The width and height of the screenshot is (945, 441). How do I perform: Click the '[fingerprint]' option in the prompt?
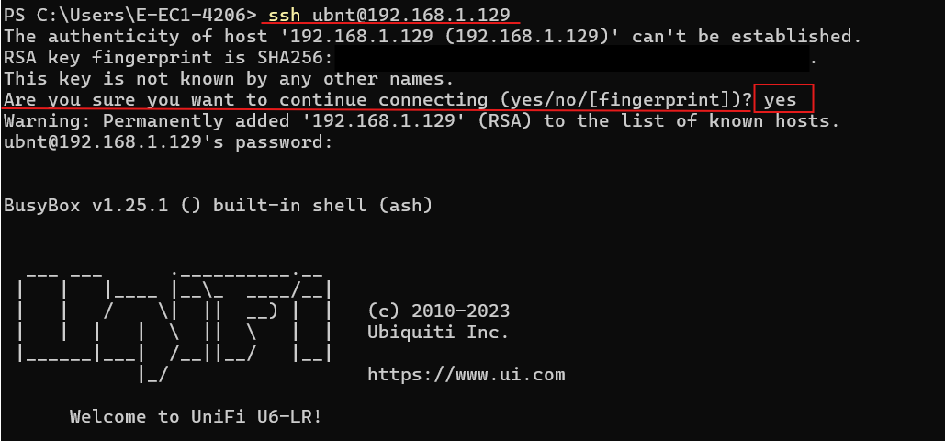pyautogui.click(x=659, y=100)
